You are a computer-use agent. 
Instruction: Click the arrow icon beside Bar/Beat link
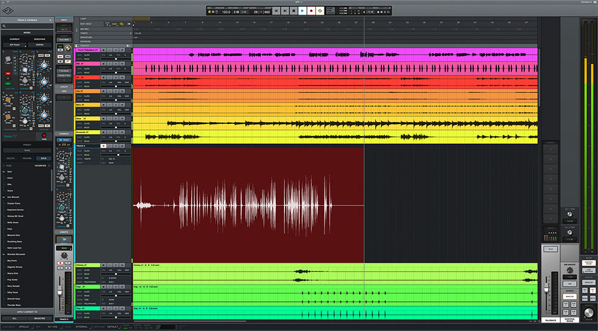[x=129, y=24]
